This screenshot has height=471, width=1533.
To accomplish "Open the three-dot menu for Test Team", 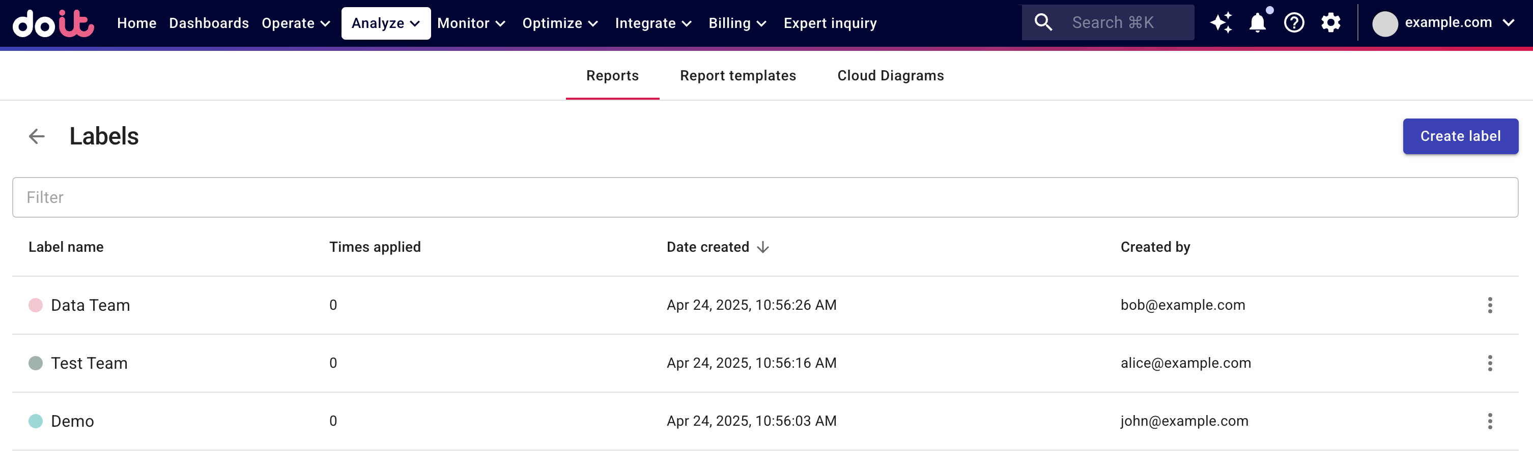I will pyautogui.click(x=1490, y=363).
